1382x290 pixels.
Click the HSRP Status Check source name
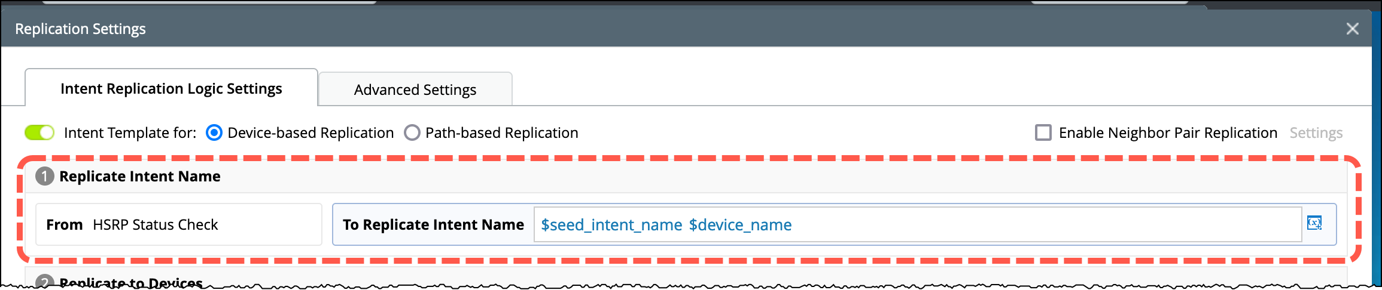(x=155, y=224)
